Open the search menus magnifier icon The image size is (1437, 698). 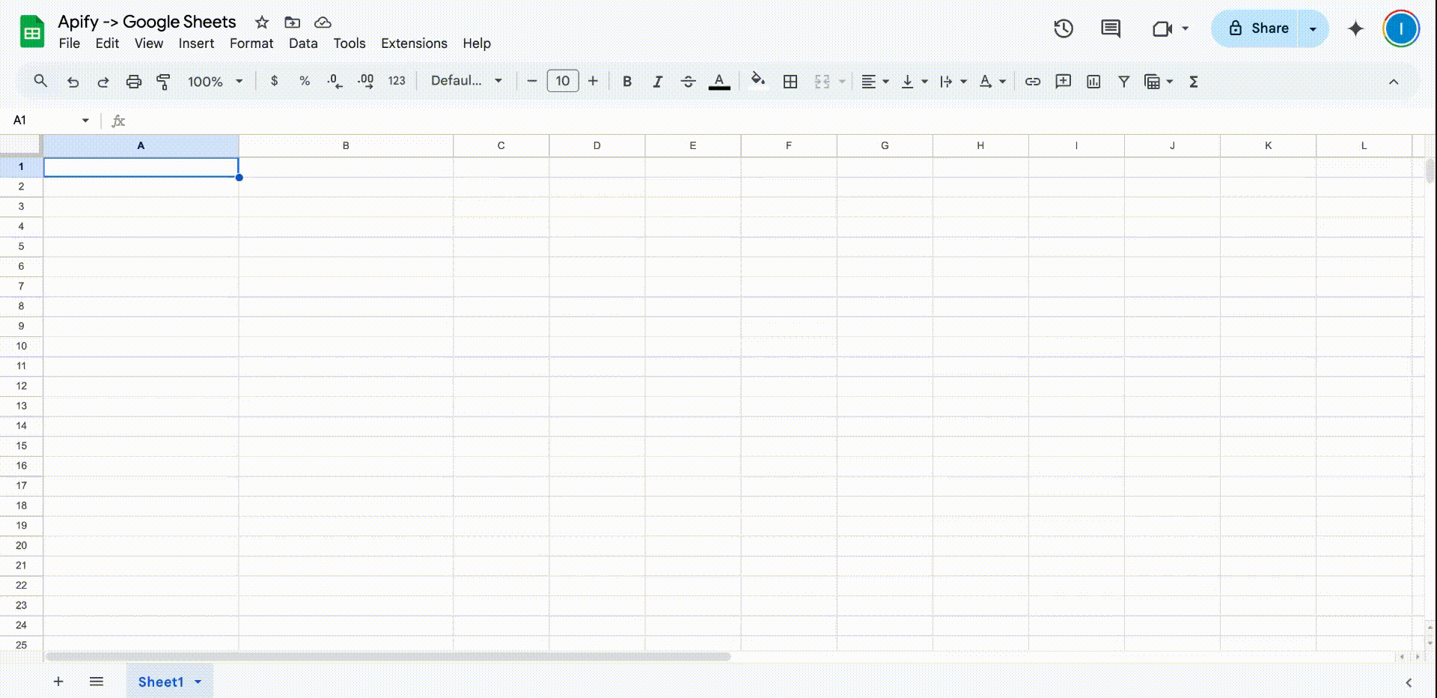tap(40, 81)
